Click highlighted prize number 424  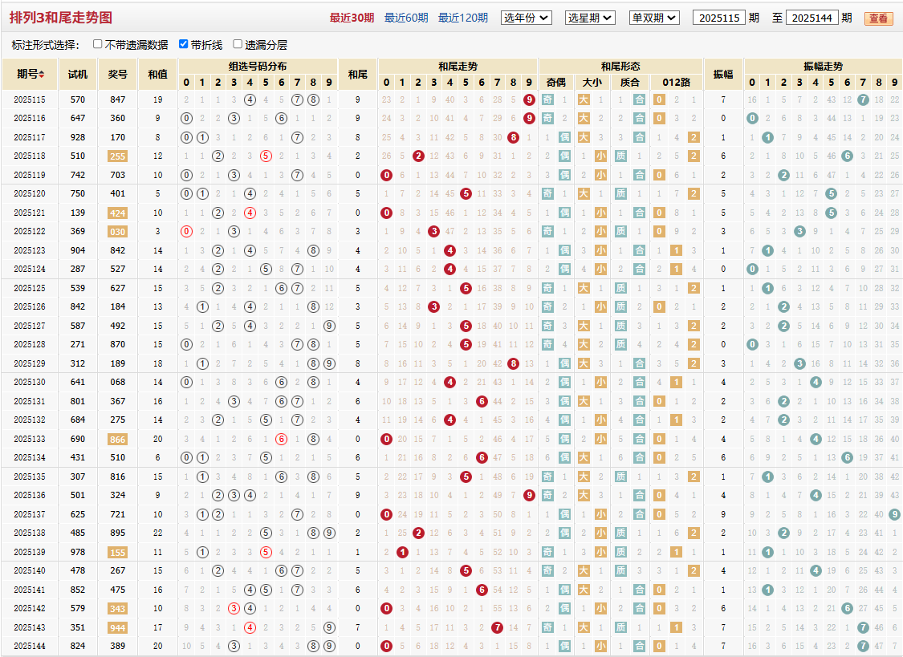pos(117,213)
